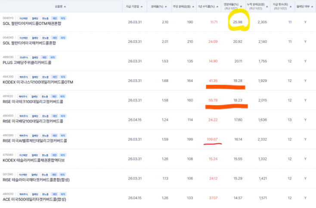
Task: Click 월배당 tag on 0040X0 row
Action: click(x=35, y=38)
